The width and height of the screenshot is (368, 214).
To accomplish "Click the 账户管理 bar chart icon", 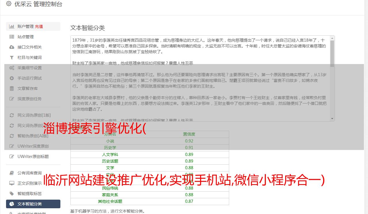I will coord(12,26).
